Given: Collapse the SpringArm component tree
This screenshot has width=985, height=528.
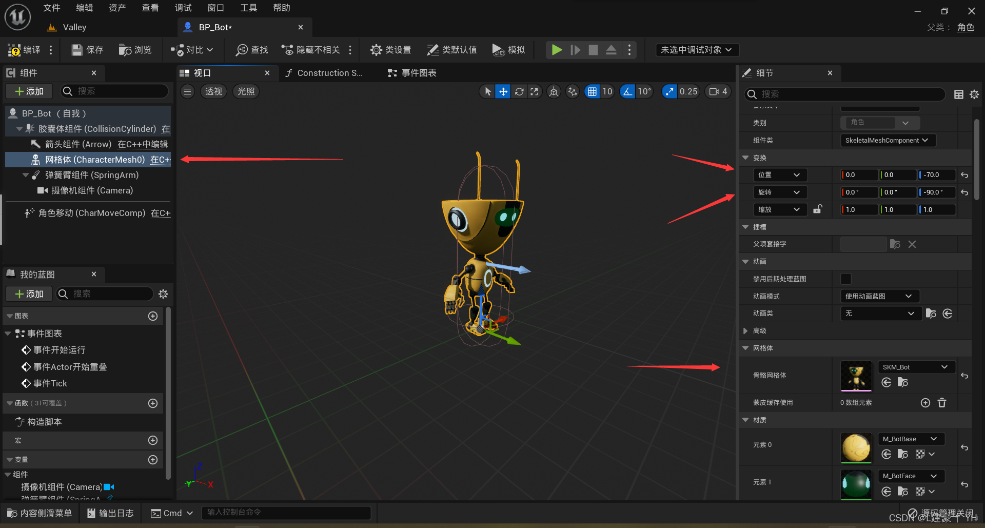Looking at the screenshot, I should pos(25,175).
